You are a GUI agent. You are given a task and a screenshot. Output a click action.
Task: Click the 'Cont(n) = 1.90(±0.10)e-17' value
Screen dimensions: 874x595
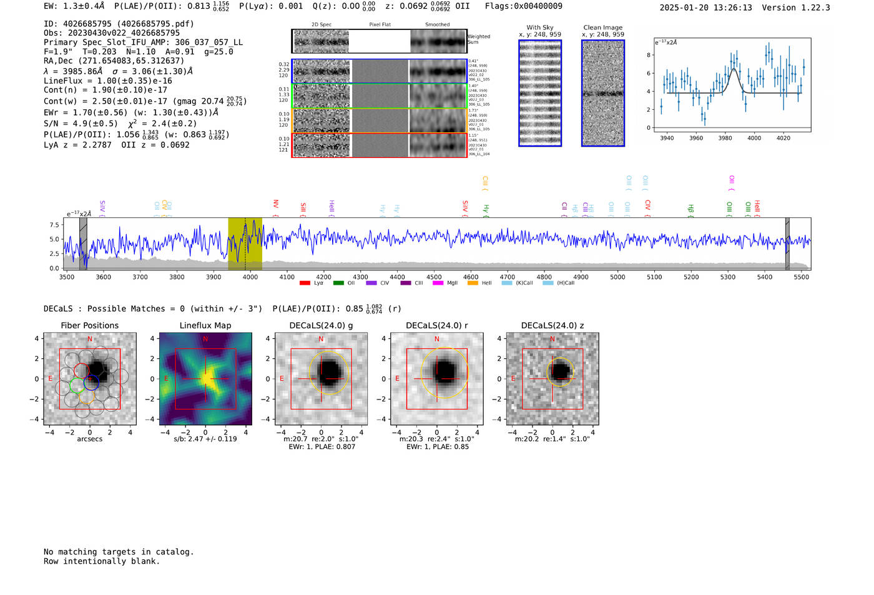click(x=106, y=90)
